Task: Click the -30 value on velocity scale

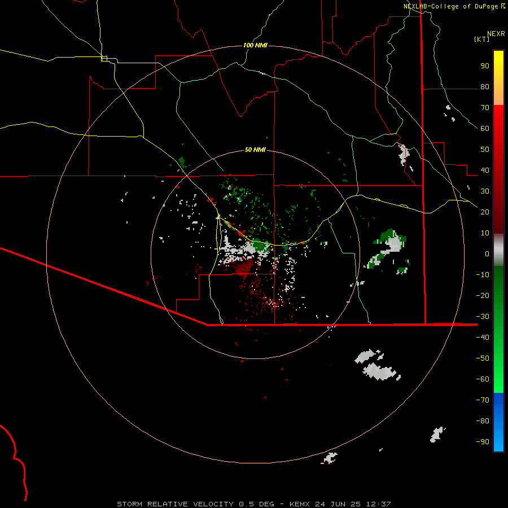Action: pyautogui.click(x=483, y=317)
